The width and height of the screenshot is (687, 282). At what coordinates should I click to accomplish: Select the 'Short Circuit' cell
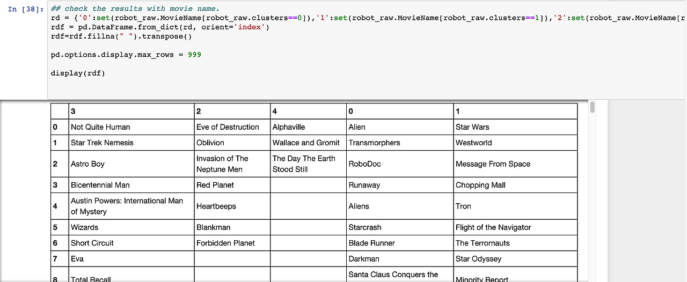point(131,243)
